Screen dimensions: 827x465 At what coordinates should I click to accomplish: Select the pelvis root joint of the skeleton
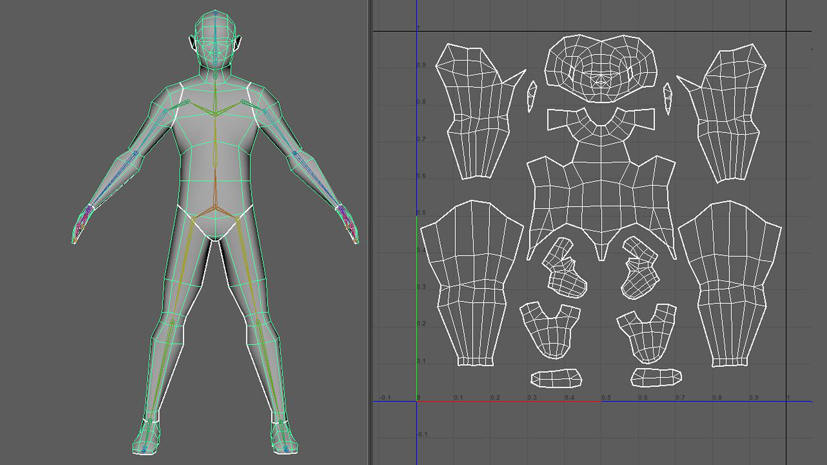tap(216, 208)
